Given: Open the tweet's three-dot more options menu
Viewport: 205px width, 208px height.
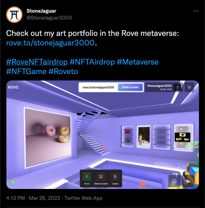Looking at the screenshot, I should 196,11.
